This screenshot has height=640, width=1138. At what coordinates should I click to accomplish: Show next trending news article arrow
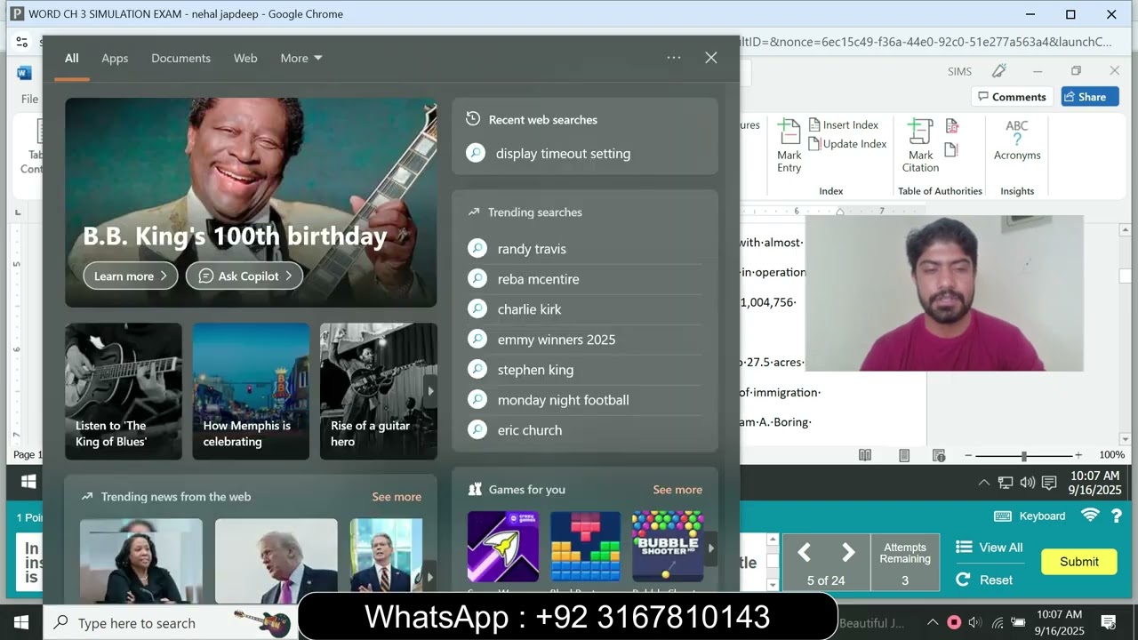pyautogui.click(x=430, y=577)
